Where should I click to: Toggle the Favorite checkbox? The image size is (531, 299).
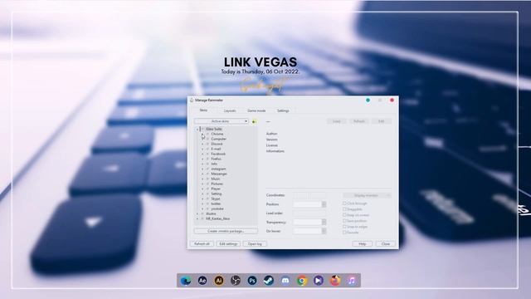pyautogui.click(x=345, y=233)
